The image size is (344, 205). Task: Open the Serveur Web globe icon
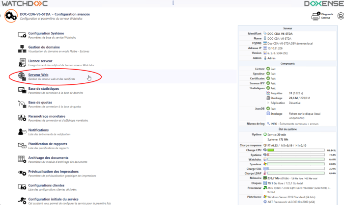coord(22,76)
